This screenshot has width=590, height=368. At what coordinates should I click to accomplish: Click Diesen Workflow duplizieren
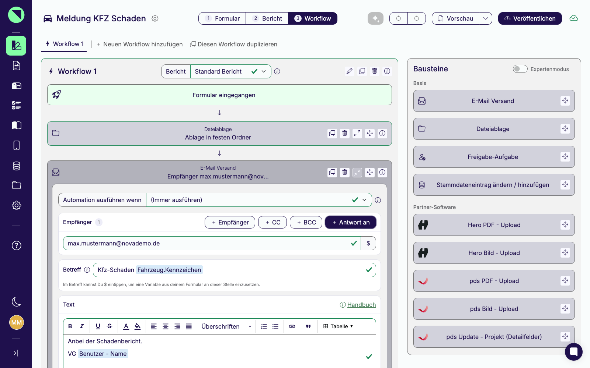click(233, 44)
